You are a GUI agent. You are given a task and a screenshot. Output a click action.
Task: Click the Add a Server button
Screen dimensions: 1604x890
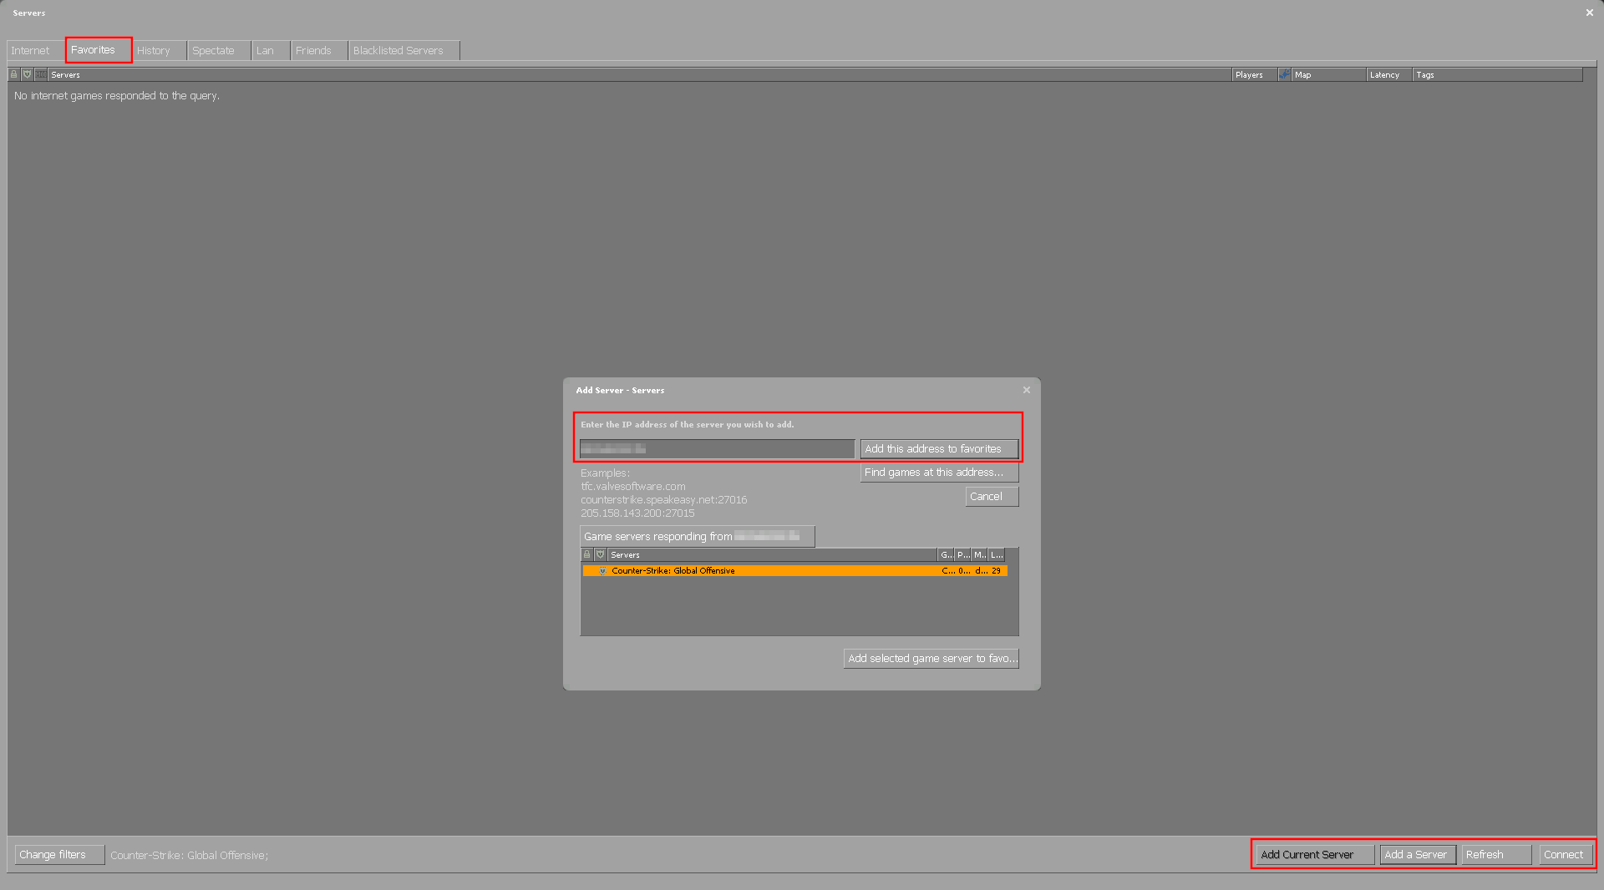click(x=1418, y=855)
